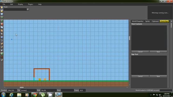Click the yellow block inside the house
The width and height of the screenshot is (173, 97).
39,79
